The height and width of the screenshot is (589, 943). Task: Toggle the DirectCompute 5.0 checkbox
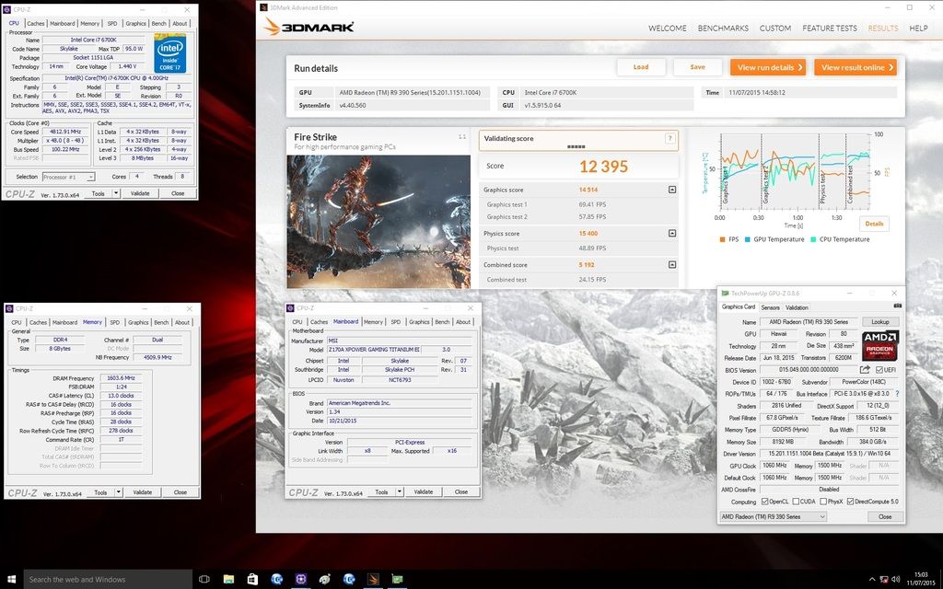point(850,502)
